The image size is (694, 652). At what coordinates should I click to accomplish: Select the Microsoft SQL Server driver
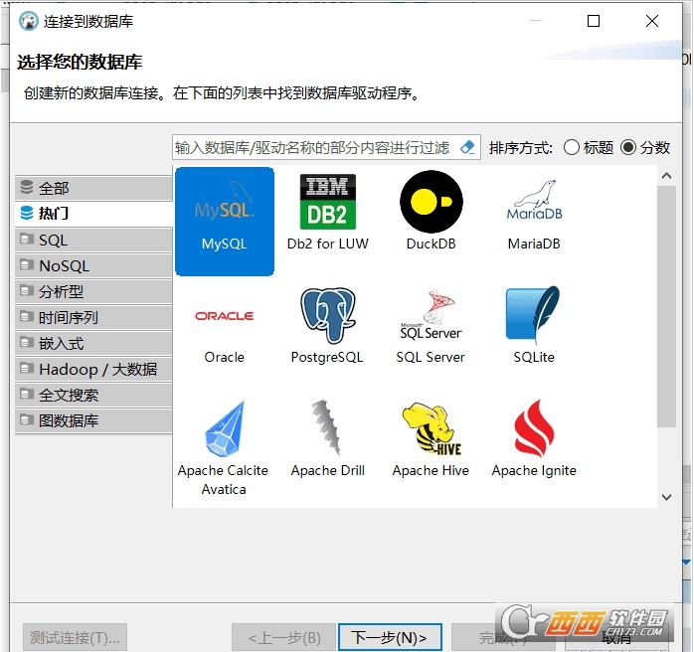(x=431, y=327)
